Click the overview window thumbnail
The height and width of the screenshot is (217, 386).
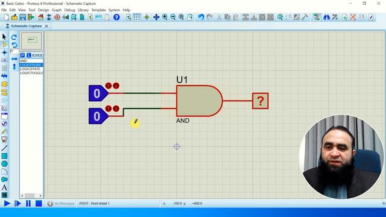(31, 41)
